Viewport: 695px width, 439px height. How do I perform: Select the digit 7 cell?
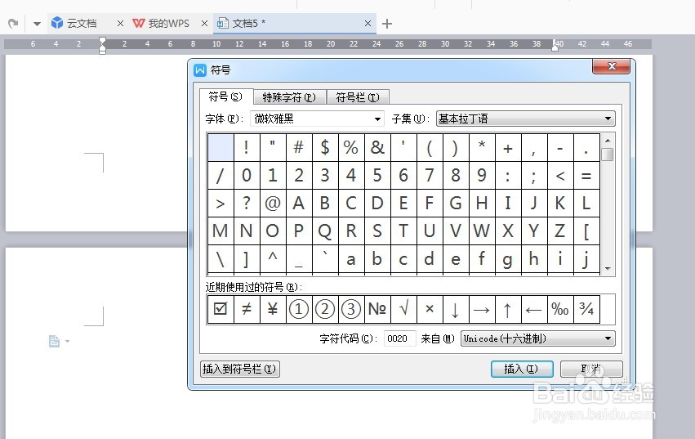point(430,175)
